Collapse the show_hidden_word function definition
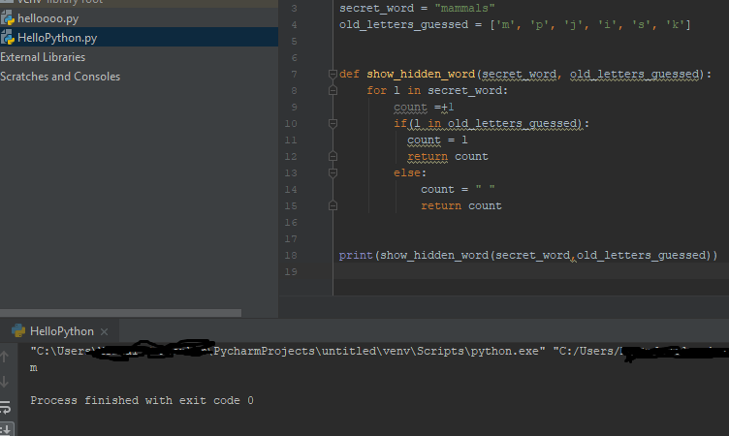 click(x=333, y=74)
